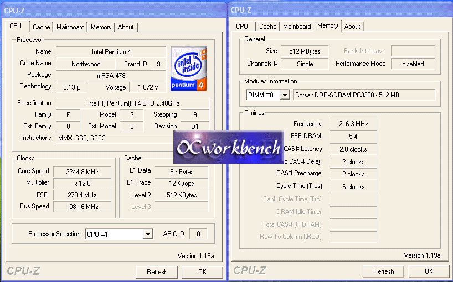This screenshot has height=282, width=453.
Task: Click the L1 Trace value 12 Kµops
Action: click(x=182, y=184)
